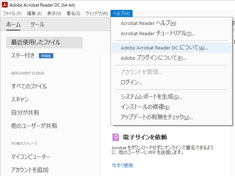Select Adobe プラグインについて(P) entry
The height and width of the screenshot is (176, 235).
(x=171, y=58)
